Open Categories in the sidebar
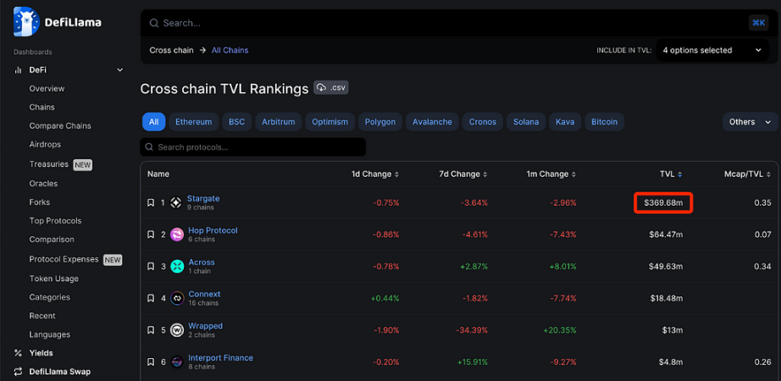Image resolution: width=781 pixels, height=381 pixels. tap(49, 297)
